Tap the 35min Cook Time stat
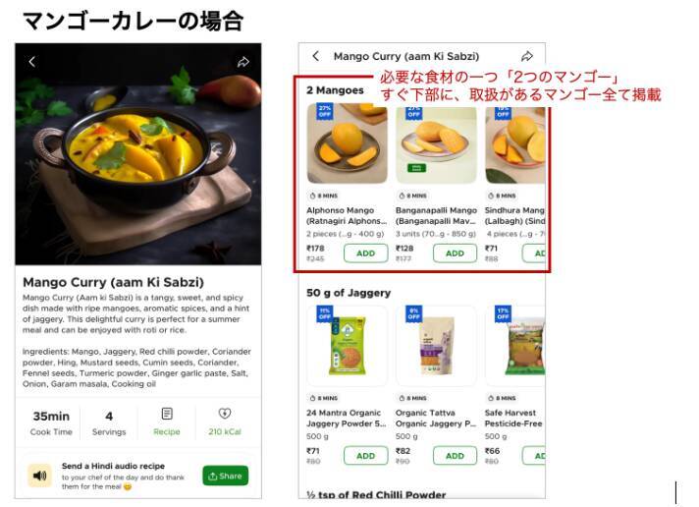This screenshot has width=699, height=507. pos(51,423)
